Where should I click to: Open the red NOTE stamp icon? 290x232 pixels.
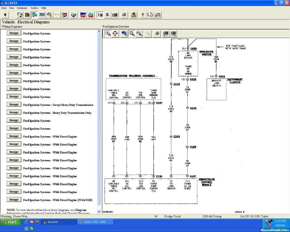134,14
